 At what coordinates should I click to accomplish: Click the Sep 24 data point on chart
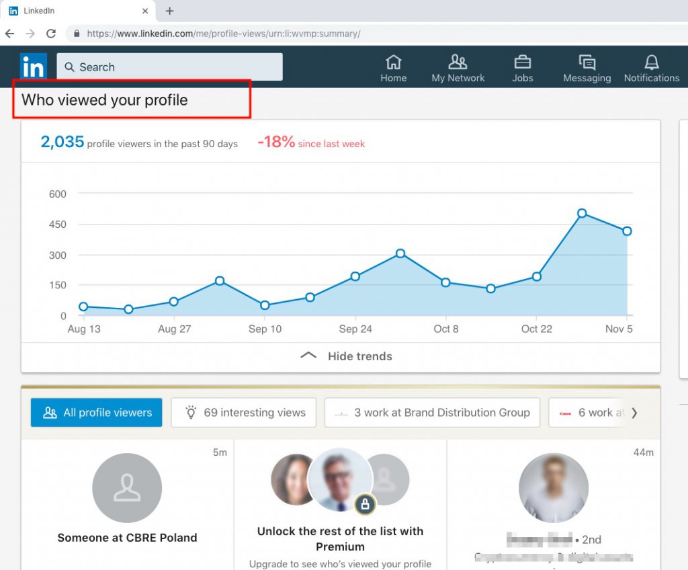click(355, 276)
